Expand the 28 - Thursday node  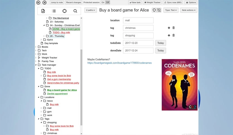(44, 36)
